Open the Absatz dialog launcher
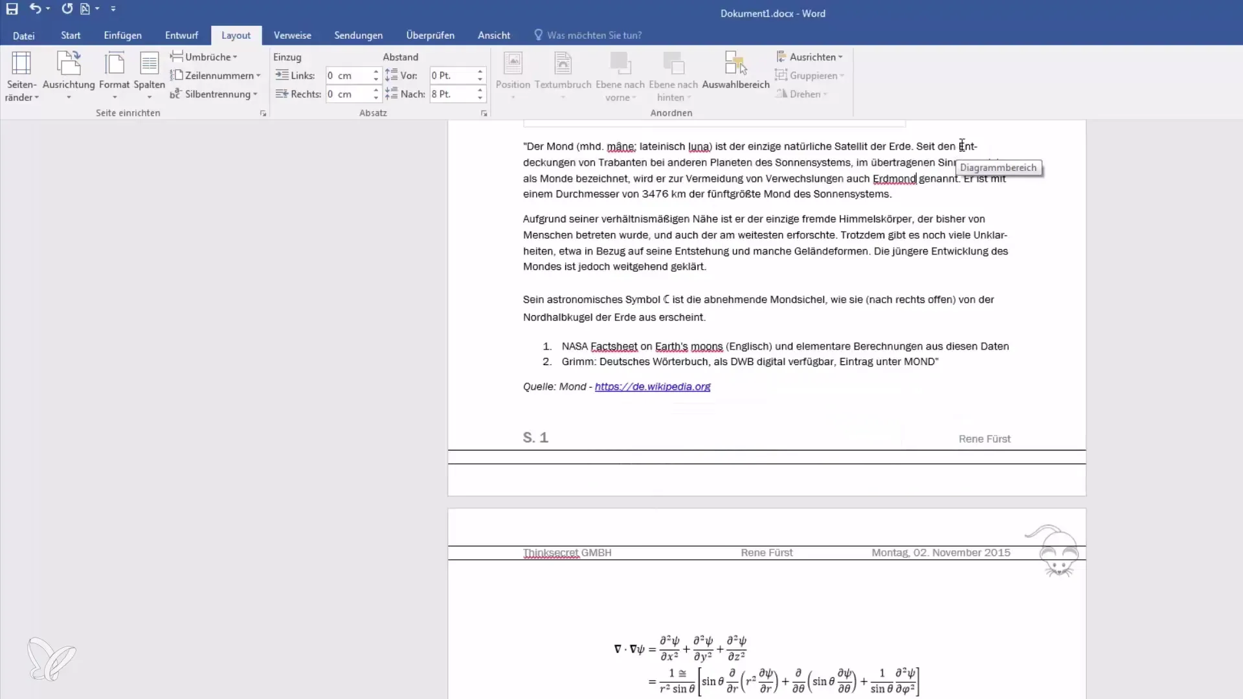The height and width of the screenshot is (699, 1243). coord(484,113)
